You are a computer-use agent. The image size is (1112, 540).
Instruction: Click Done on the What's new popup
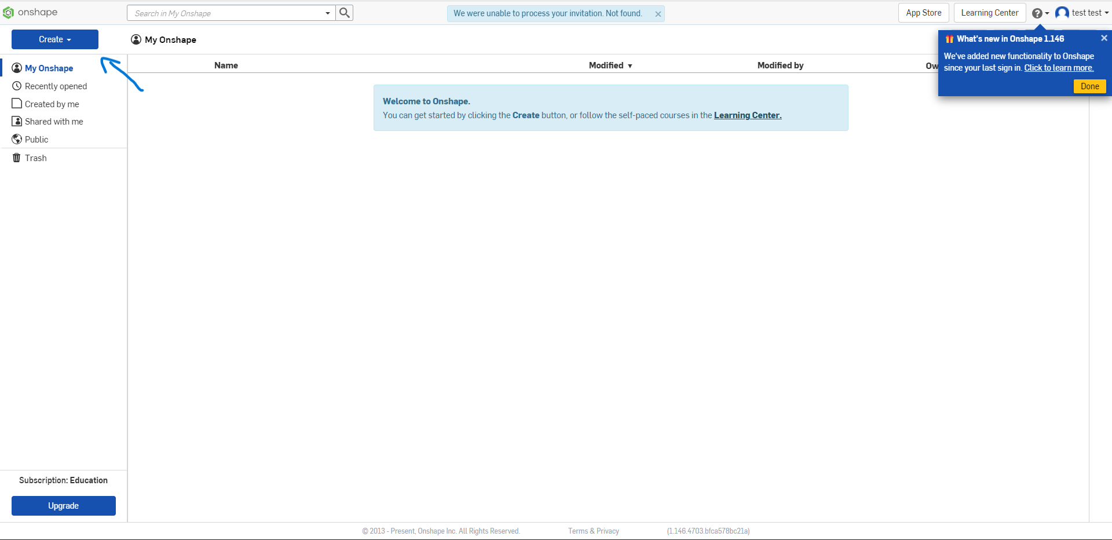point(1089,86)
